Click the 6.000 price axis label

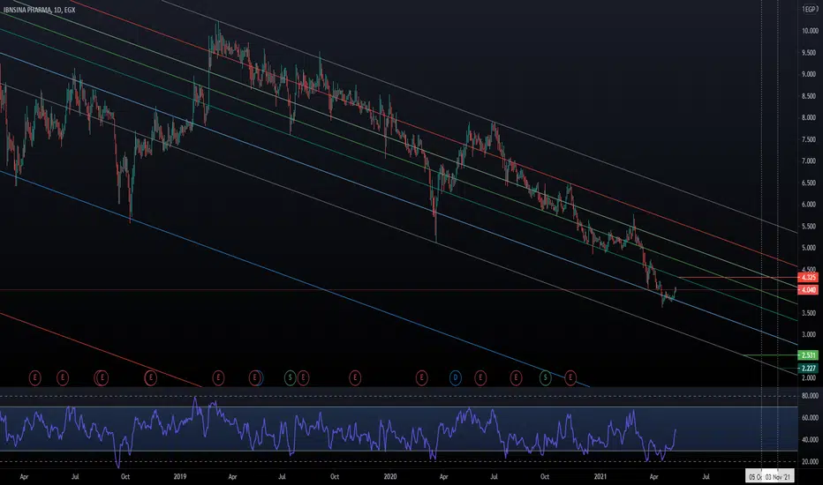click(810, 205)
